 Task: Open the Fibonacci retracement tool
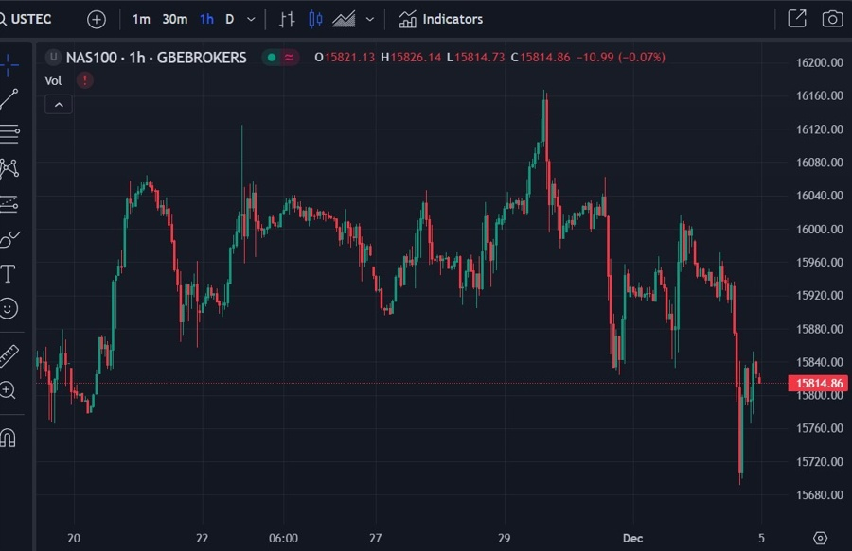point(9,134)
